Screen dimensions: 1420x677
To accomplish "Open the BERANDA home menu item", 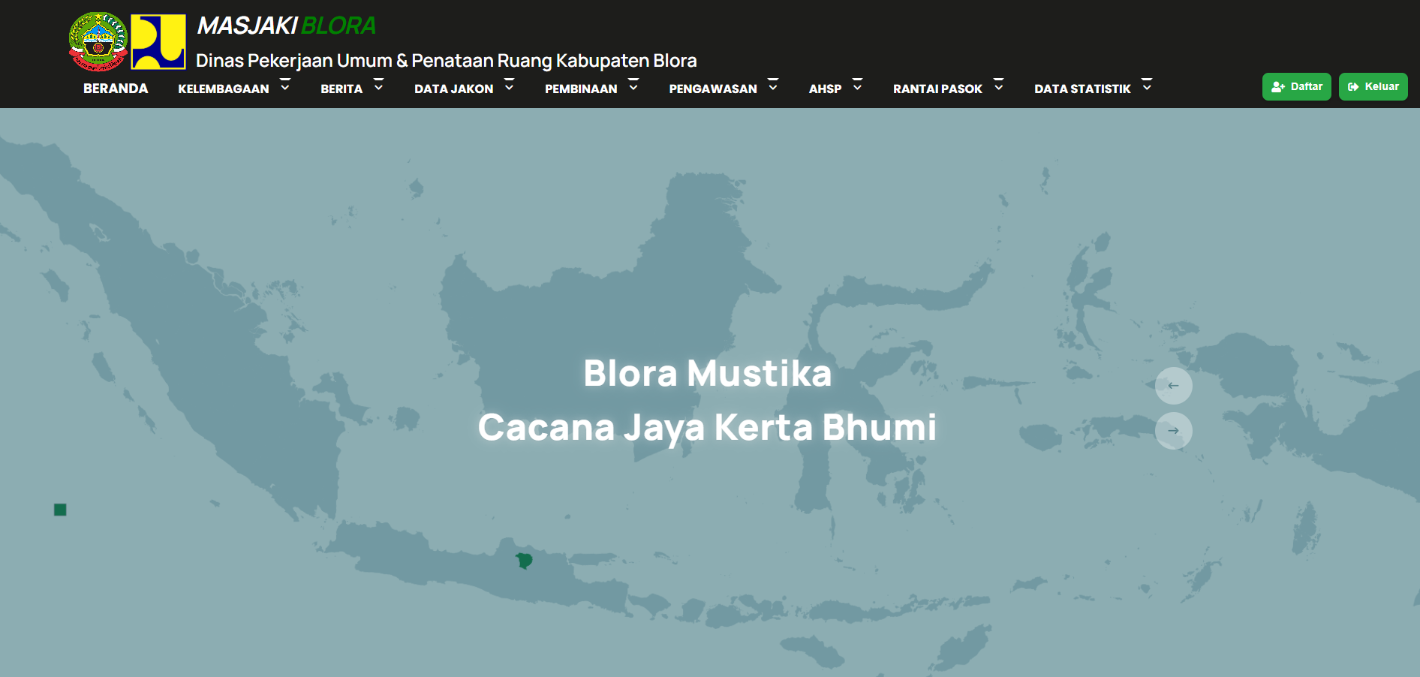I will (x=116, y=89).
